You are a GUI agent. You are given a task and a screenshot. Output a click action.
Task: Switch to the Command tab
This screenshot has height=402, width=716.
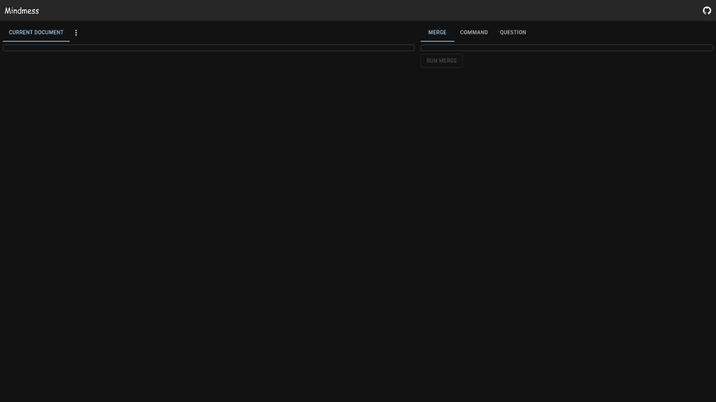pyautogui.click(x=474, y=32)
